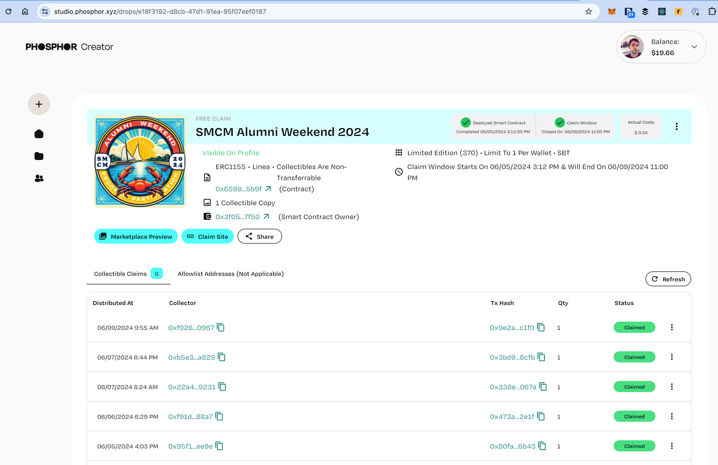Image resolution: width=718 pixels, height=465 pixels.
Task: Open the audience people icon in sidebar
Action: tap(39, 178)
